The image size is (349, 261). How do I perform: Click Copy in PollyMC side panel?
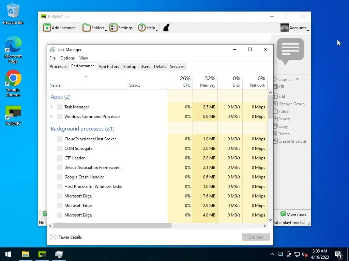coord(281,126)
